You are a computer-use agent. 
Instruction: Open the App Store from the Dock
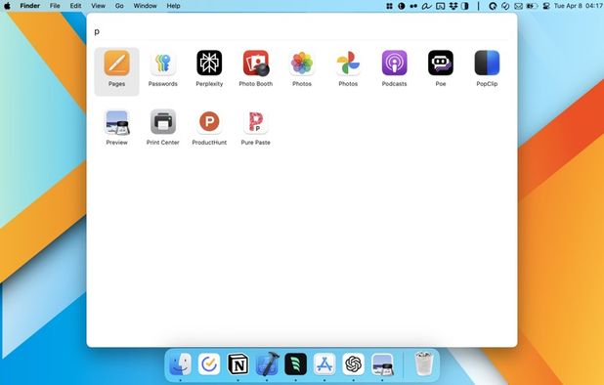[x=324, y=364]
